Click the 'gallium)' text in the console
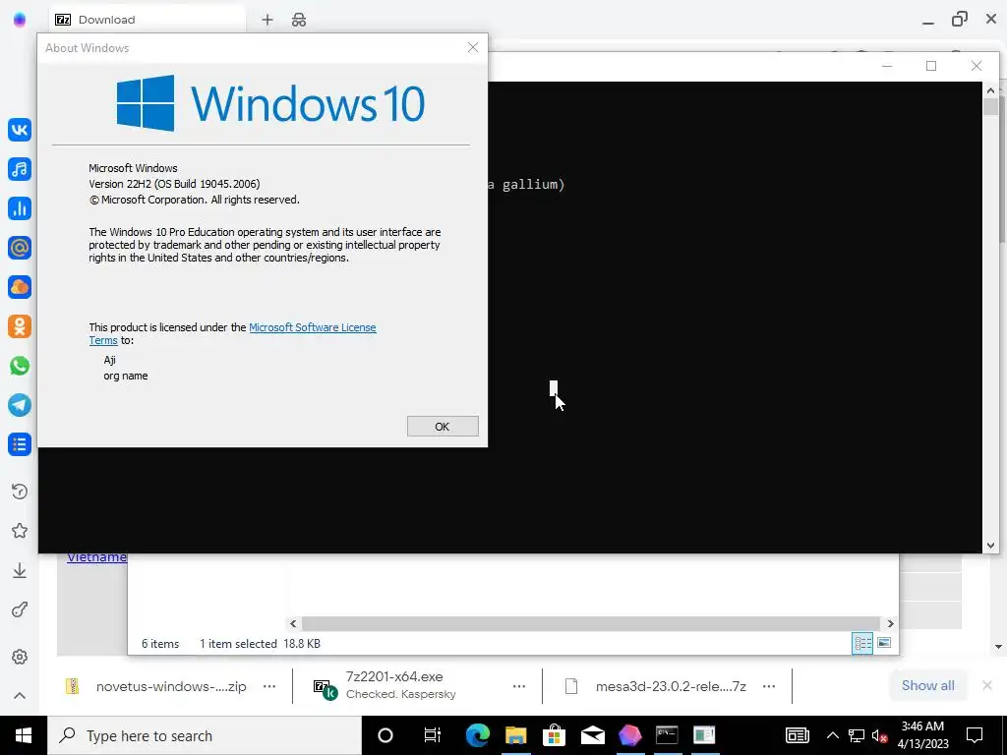This screenshot has width=1007, height=755. [x=533, y=185]
